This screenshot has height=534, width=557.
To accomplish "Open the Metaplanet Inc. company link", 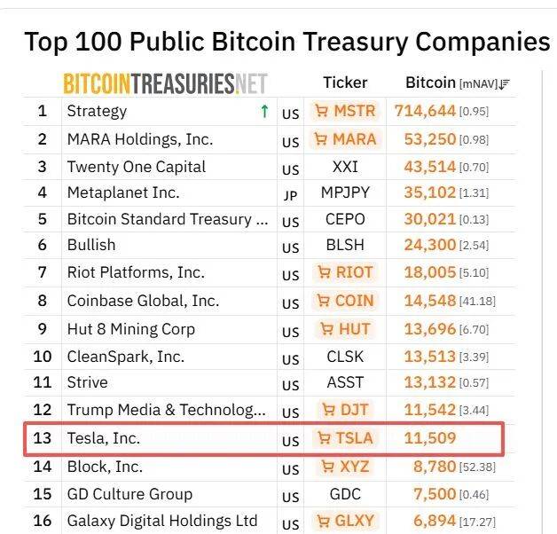I will 123,192.
